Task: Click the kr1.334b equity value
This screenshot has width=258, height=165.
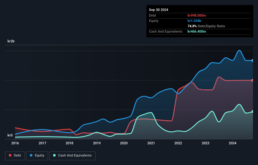Action: point(194,21)
